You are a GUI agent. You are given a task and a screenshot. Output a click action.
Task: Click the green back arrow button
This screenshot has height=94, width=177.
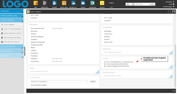coord(28,12)
